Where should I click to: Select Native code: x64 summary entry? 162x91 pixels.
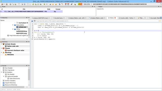pos(13,46)
